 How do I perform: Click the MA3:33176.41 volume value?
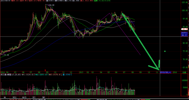click(55, 75)
